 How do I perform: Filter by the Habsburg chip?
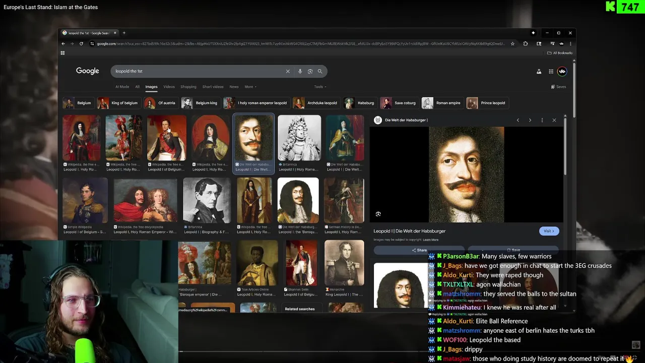[x=360, y=103]
